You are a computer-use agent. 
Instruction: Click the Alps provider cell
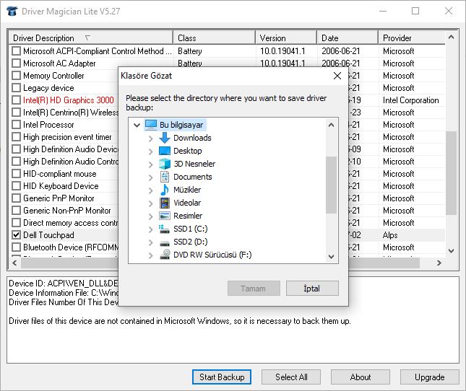390,235
